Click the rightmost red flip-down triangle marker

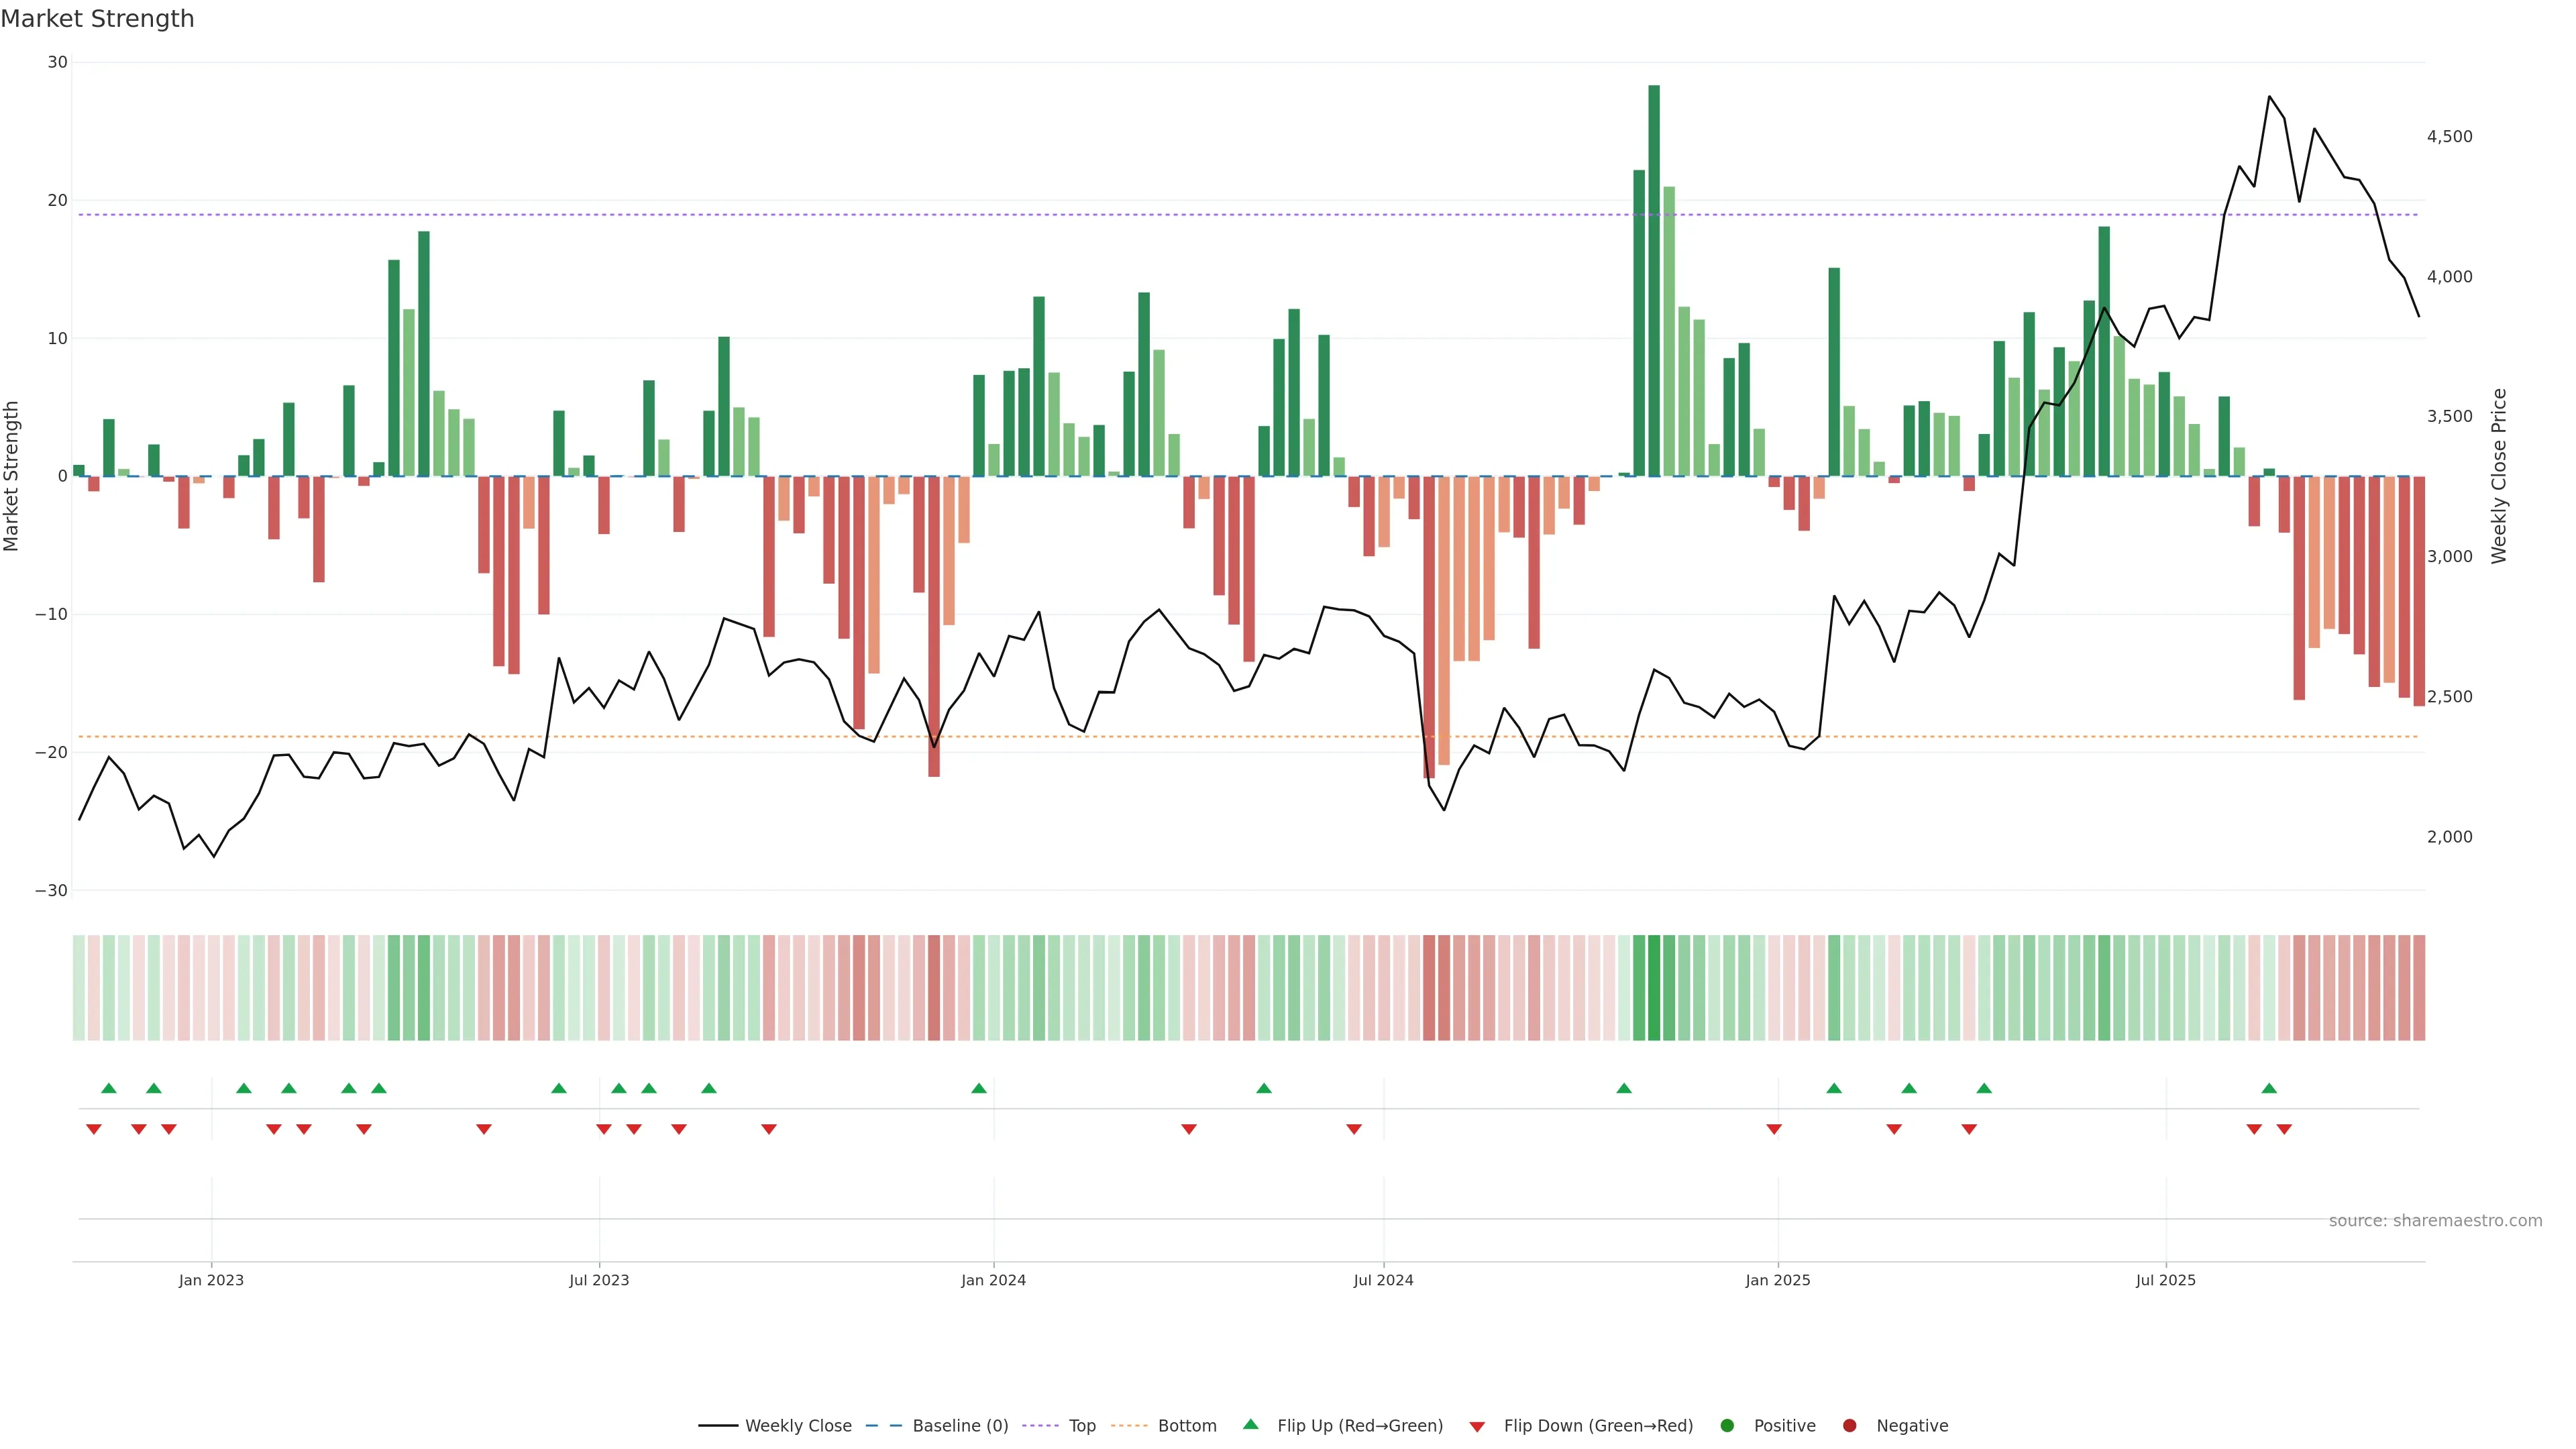[2284, 1129]
